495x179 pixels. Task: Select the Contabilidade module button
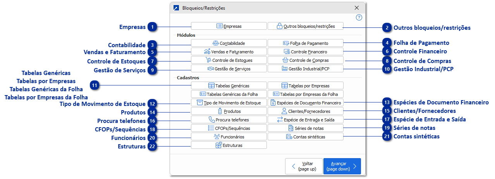click(229, 43)
